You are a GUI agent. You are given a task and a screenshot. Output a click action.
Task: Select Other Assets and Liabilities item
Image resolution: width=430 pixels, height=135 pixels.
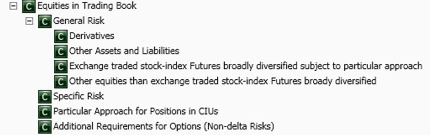point(124,51)
